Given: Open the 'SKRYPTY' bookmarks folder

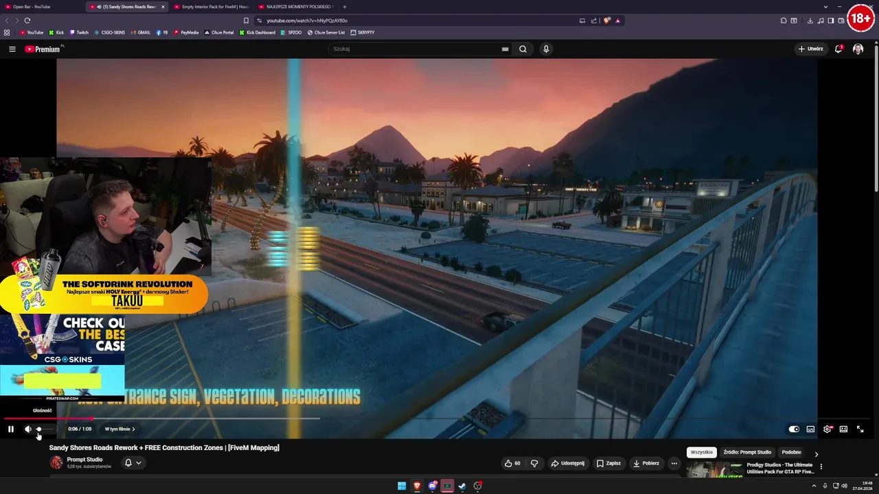Looking at the screenshot, I should (x=363, y=32).
